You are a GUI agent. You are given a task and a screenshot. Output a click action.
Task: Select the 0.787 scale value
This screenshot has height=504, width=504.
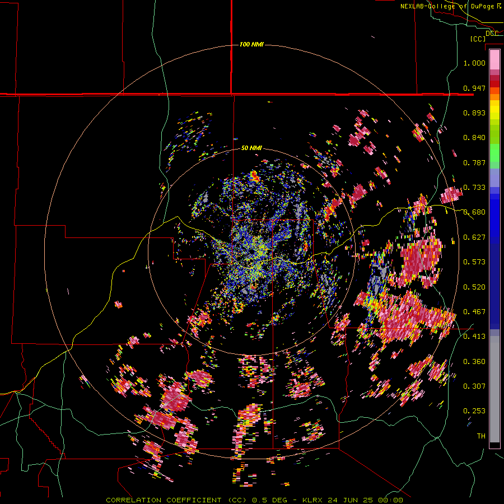click(474, 162)
